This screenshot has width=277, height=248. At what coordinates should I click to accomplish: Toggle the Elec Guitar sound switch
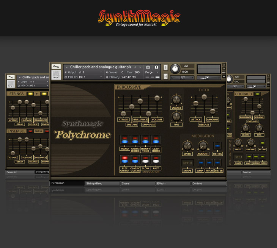(125, 160)
